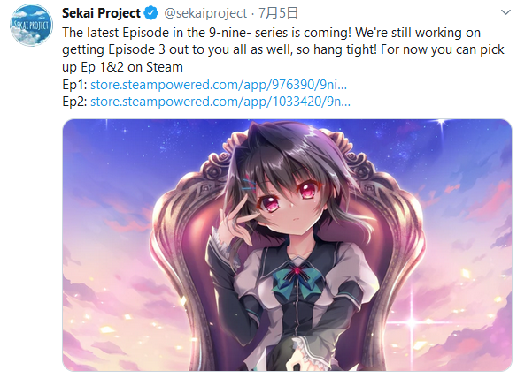Click the 'Ep1:' label text
517x378 pixels.
tap(74, 85)
